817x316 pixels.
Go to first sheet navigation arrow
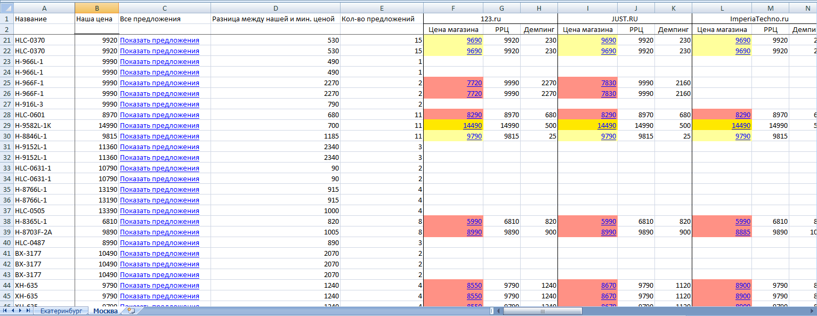coord(5,310)
